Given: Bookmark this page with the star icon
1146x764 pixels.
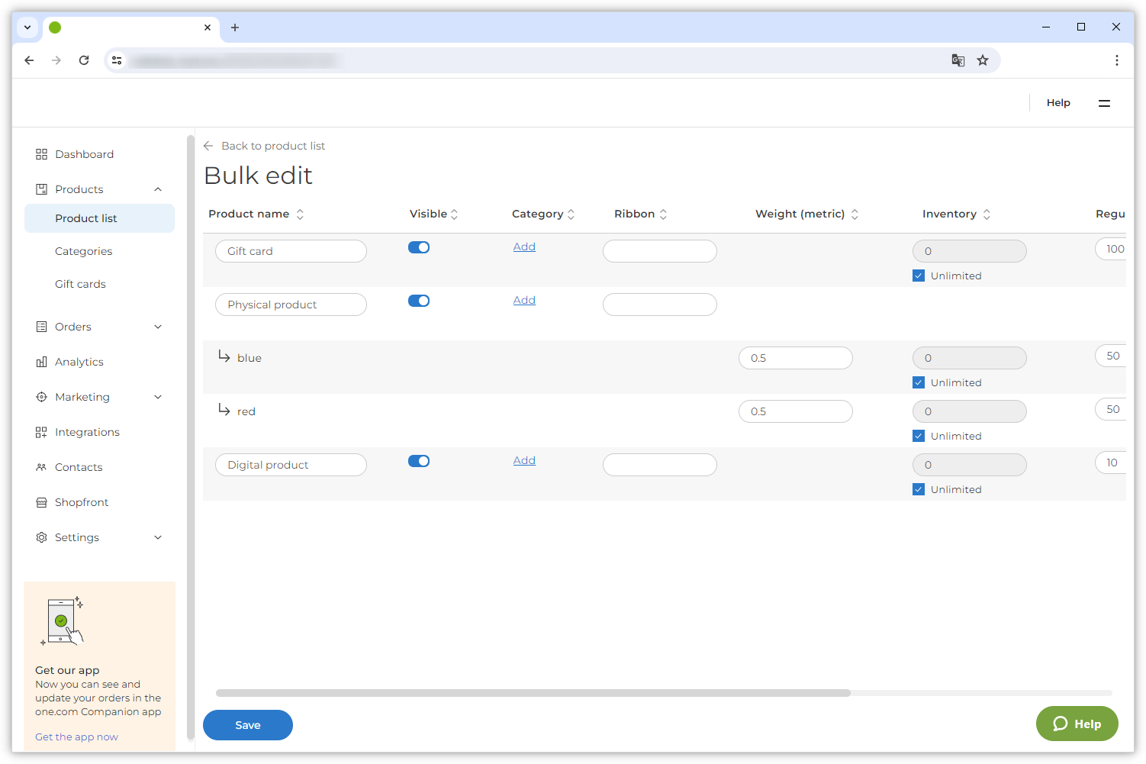Looking at the screenshot, I should point(983,60).
